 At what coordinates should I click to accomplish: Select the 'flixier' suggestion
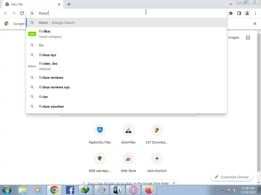point(126,97)
